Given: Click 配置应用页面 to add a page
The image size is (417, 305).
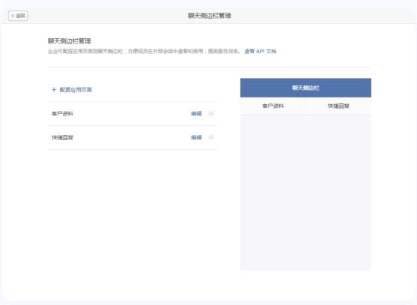Looking at the screenshot, I should point(76,90).
